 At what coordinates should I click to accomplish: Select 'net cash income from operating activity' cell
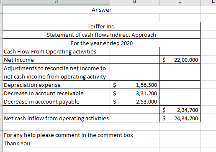point(57,76)
